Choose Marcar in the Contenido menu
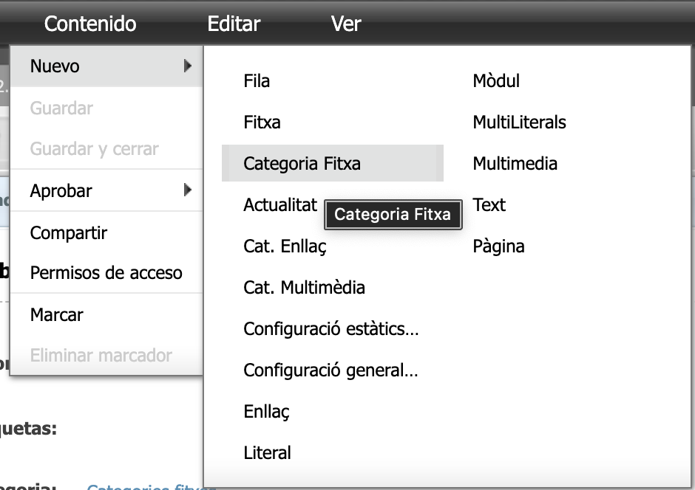 (x=56, y=314)
